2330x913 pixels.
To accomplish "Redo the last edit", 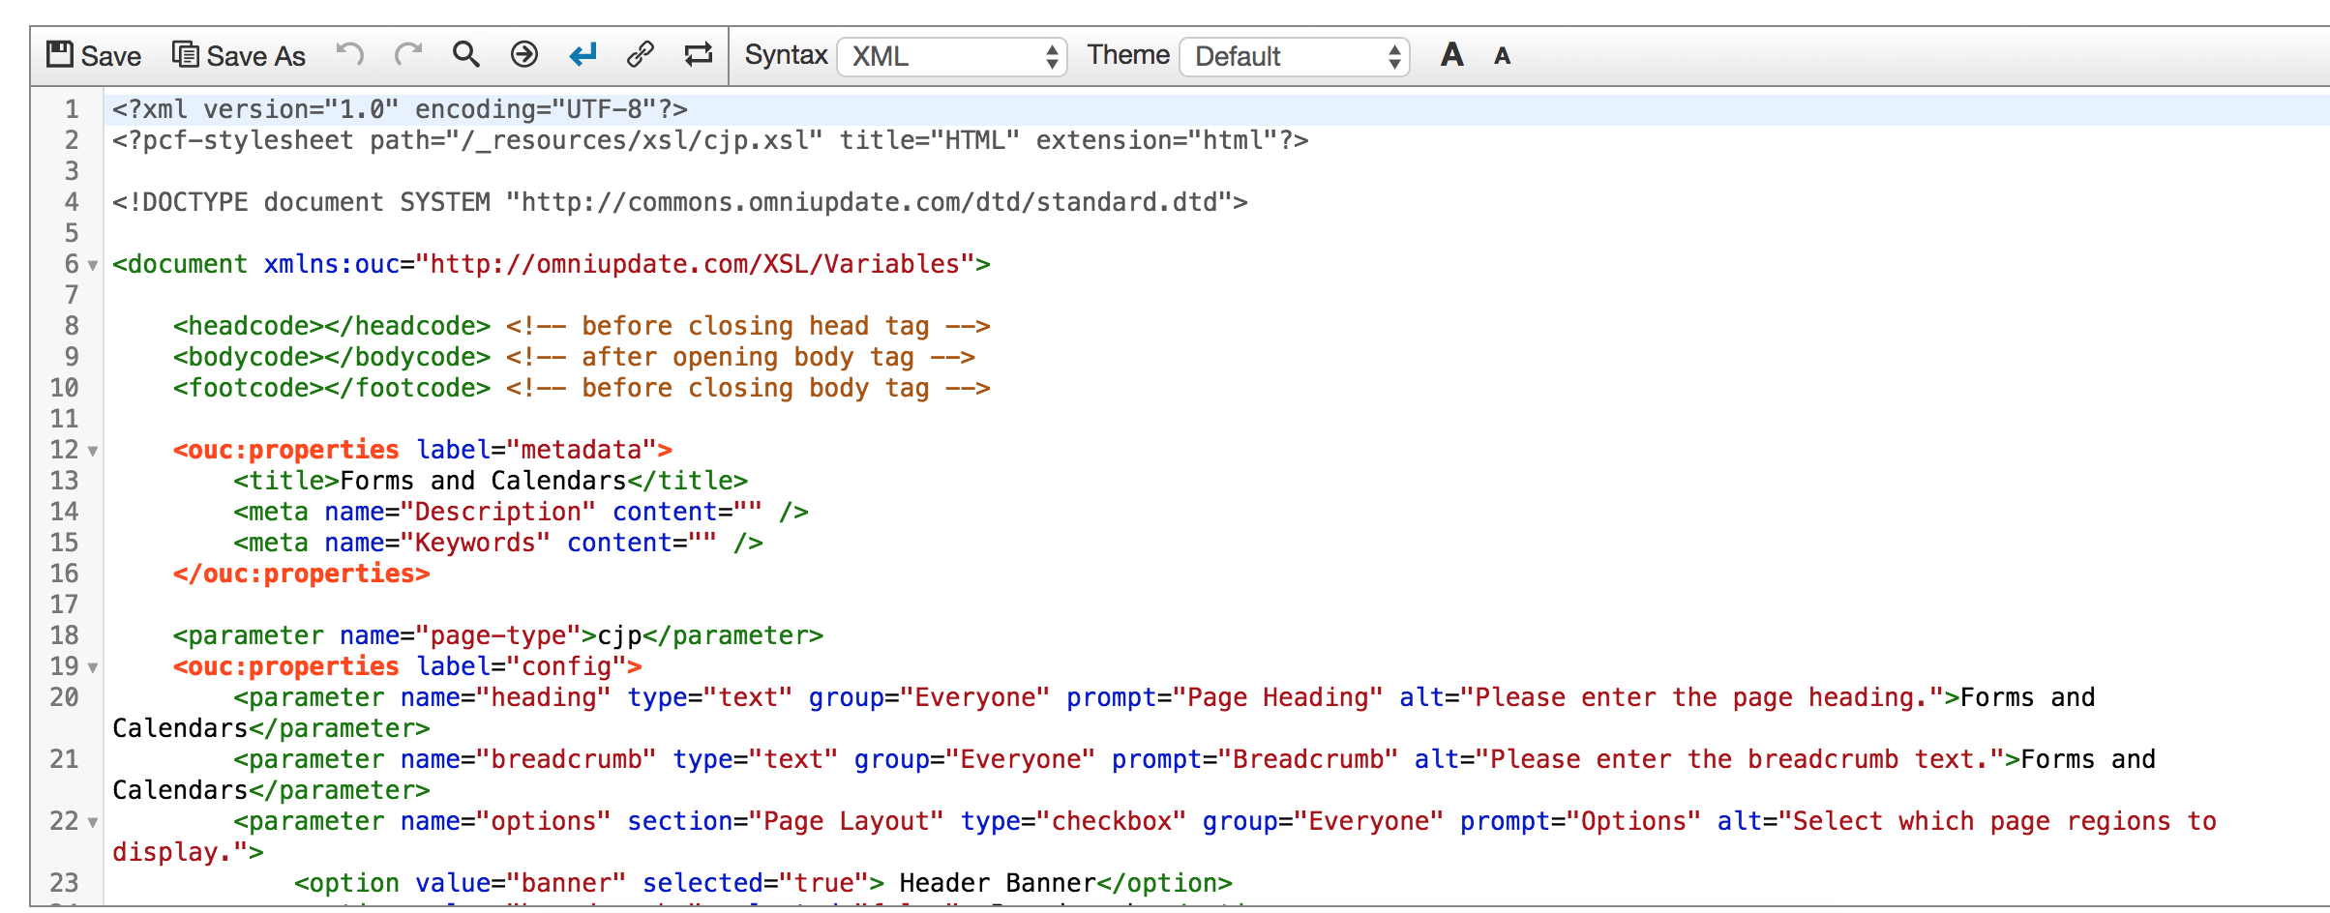I will [409, 54].
